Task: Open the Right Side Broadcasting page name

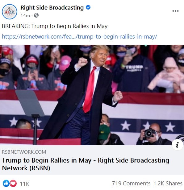Action: (52, 8)
